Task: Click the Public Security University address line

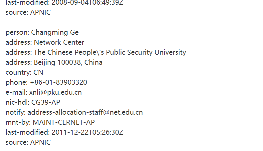Action: (x=110, y=53)
